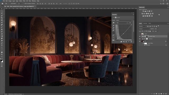Open the Layers panel flyout menu
Screen dimensions: 169x95
168,23
